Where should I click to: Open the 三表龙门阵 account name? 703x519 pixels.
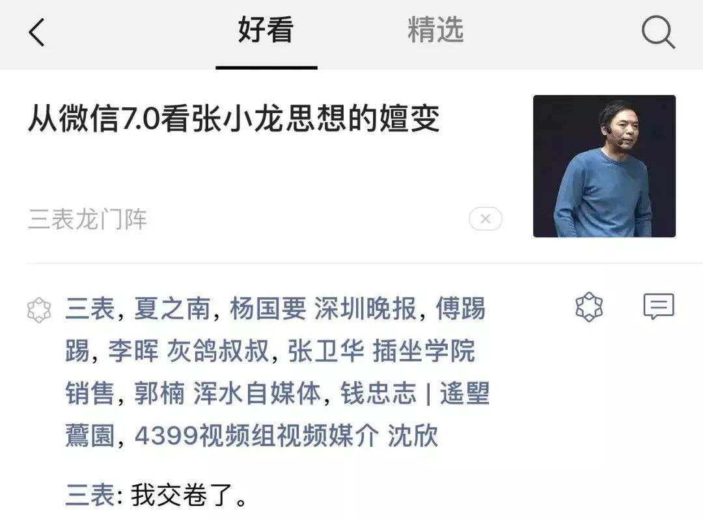point(87,219)
